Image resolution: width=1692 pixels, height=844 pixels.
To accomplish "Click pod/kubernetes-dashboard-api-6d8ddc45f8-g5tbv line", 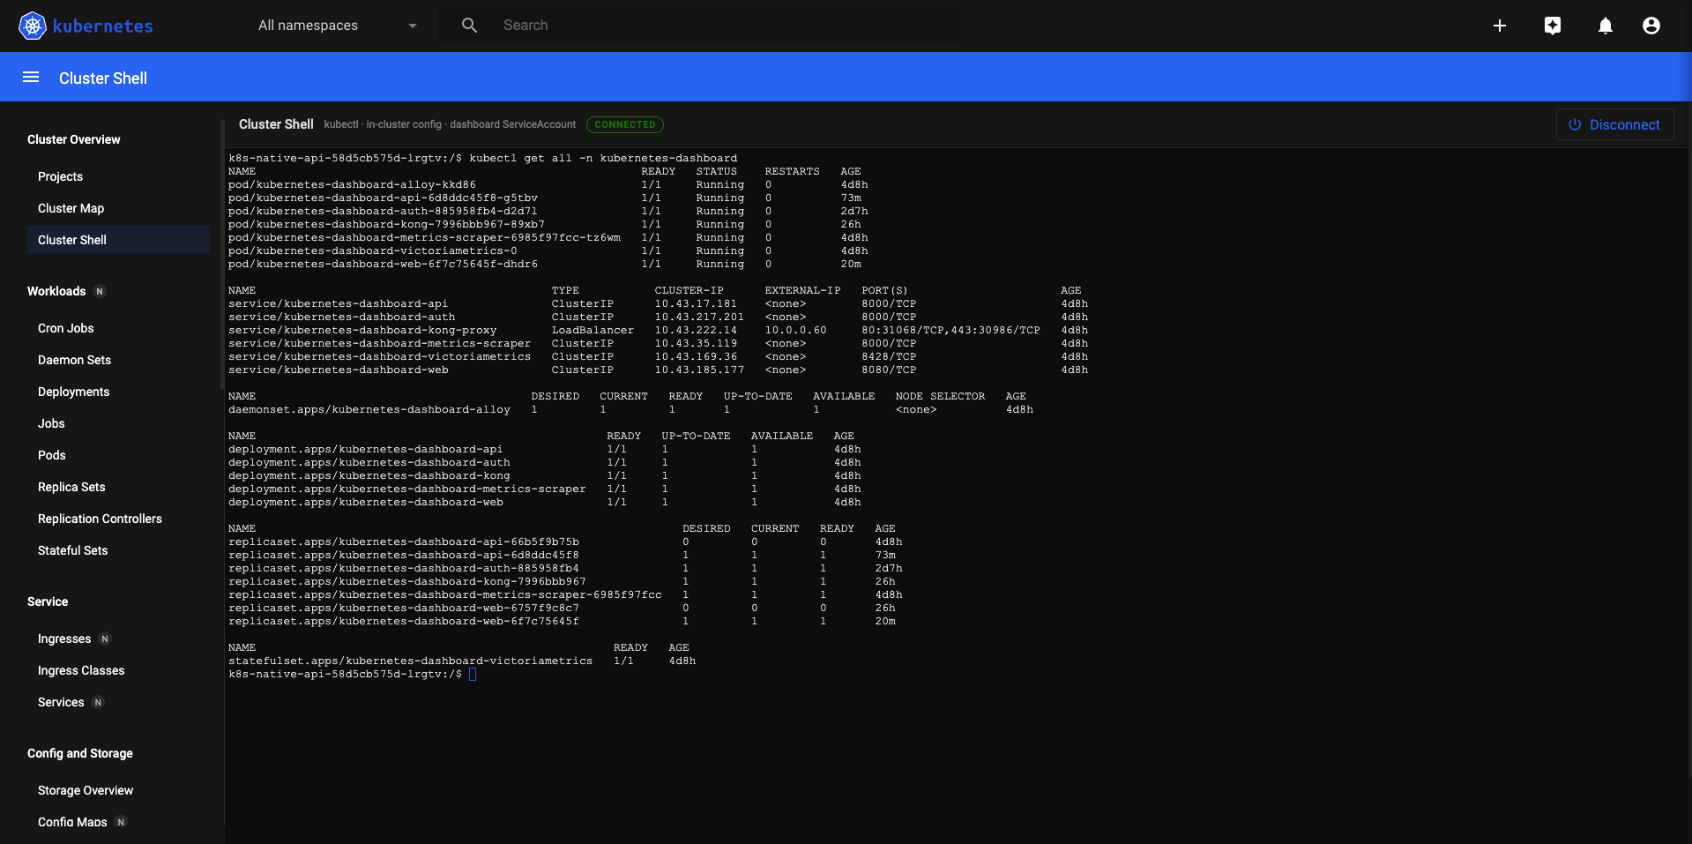I will (545, 198).
